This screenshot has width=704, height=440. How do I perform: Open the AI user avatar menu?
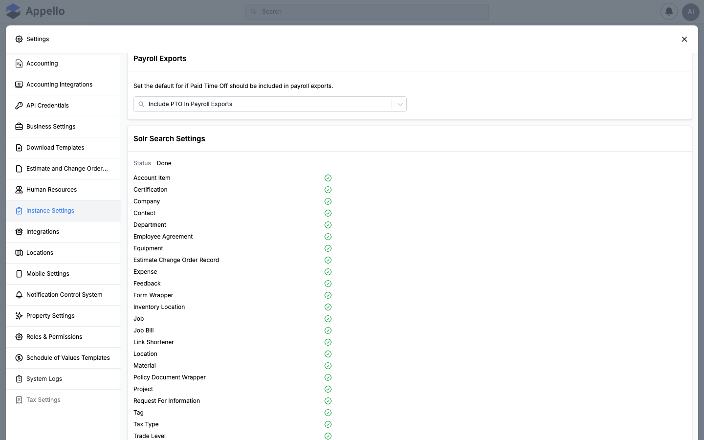[x=691, y=12]
